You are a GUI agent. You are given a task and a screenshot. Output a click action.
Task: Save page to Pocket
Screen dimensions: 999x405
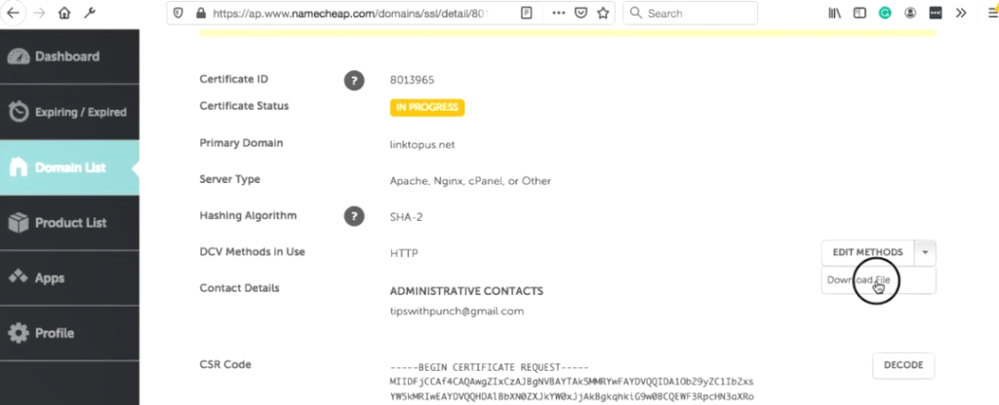[x=580, y=13]
